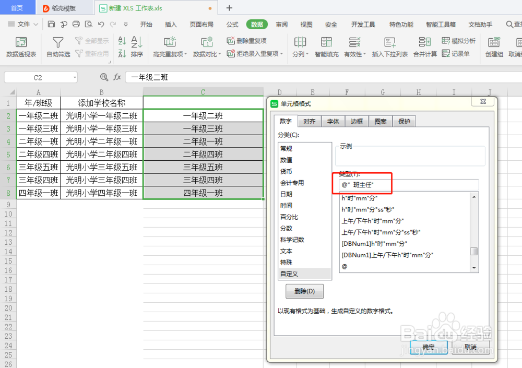Select the 合并计算 consolidate icon
522x368 pixels.
pyautogui.click(x=424, y=46)
